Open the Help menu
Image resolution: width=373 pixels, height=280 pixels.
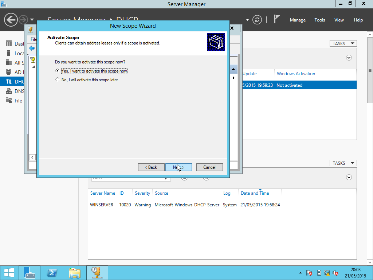pyautogui.click(x=358, y=20)
